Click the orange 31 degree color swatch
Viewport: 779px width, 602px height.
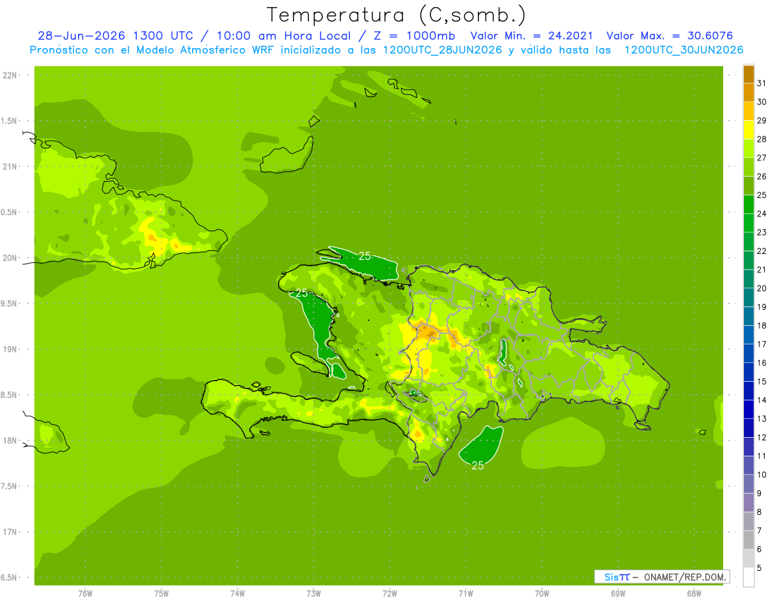(748, 74)
